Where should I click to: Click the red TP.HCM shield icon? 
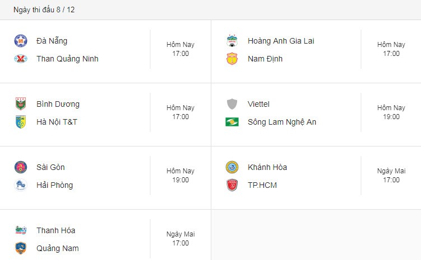coord(232,185)
